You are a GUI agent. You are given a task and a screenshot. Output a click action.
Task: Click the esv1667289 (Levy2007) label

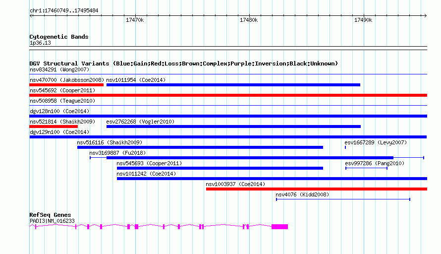[x=376, y=142]
